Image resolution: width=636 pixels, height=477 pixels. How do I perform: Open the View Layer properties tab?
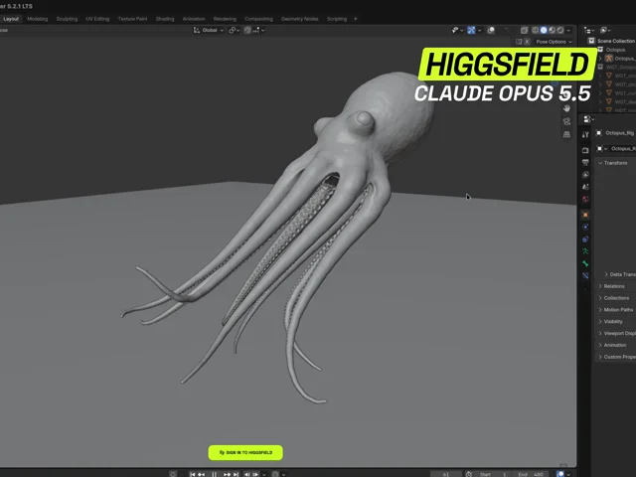click(585, 175)
